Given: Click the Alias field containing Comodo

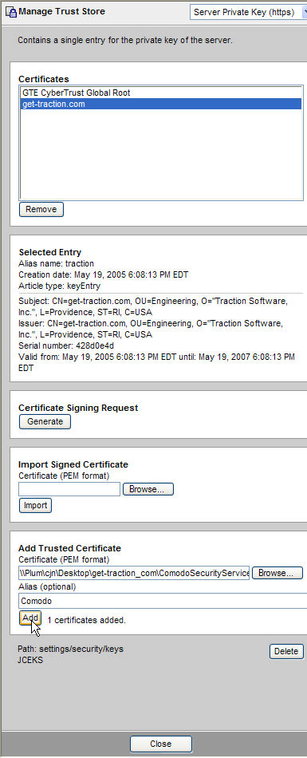Looking at the screenshot, I should pyautogui.click(x=163, y=602).
